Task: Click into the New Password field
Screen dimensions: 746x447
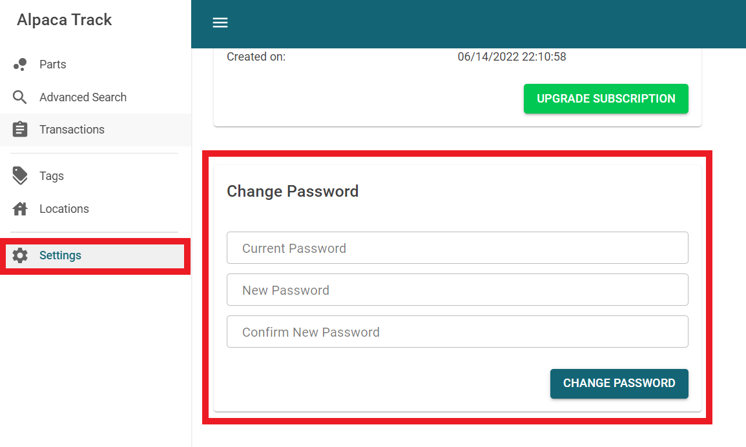Action: 457,290
